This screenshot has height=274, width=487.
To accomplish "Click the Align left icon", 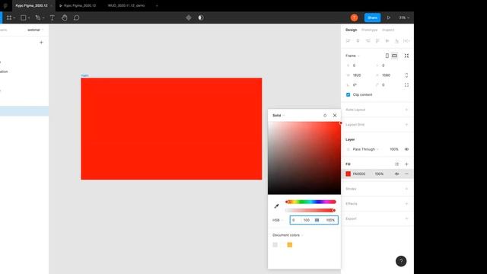I will (x=349, y=40).
